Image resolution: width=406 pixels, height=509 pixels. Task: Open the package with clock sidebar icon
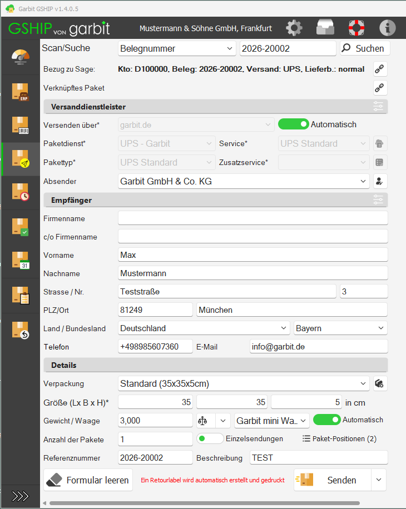coord(21,192)
